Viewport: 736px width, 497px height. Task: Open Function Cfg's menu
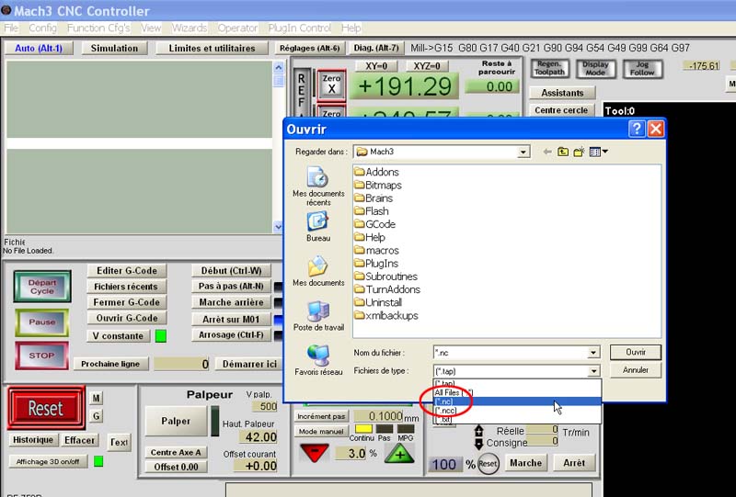pyautogui.click(x=98, y=28)
